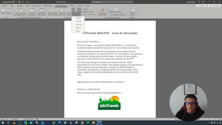
Task: Click the Español language status indicator
Action: click(x=28, y=119)
